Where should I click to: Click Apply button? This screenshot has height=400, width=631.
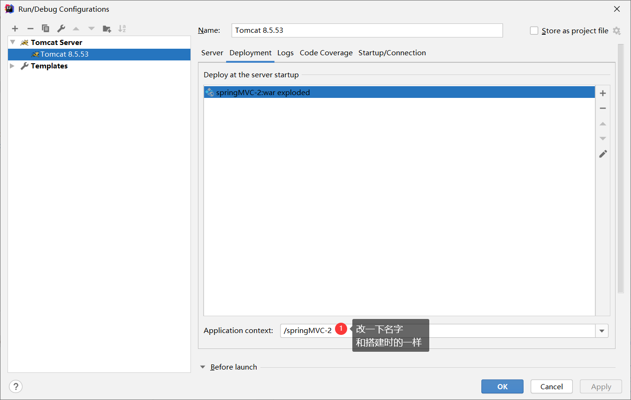pyautogui.click(x=601, y=386)
